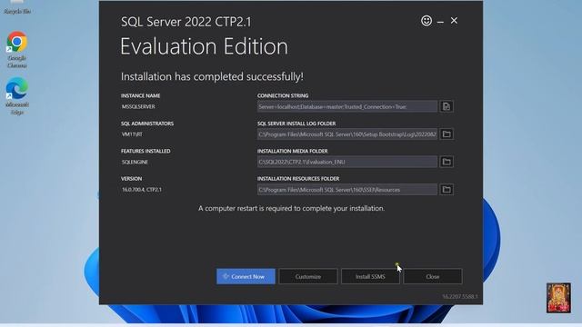
Task: Click Install SSMS button
Action: (x=370, y=276)
